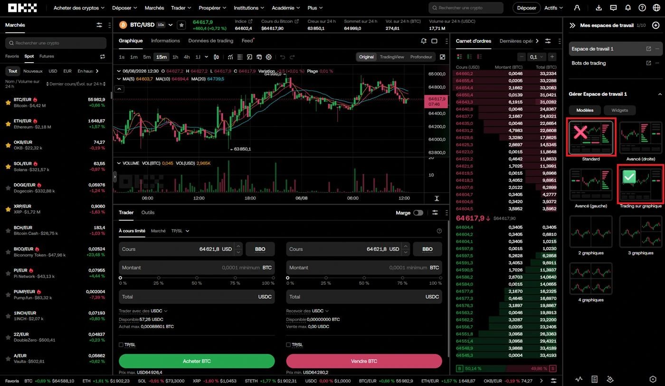Screen dimensions: 665x386
Task: Expand the Trader menu in navigation
Action: tap(181, 8)
